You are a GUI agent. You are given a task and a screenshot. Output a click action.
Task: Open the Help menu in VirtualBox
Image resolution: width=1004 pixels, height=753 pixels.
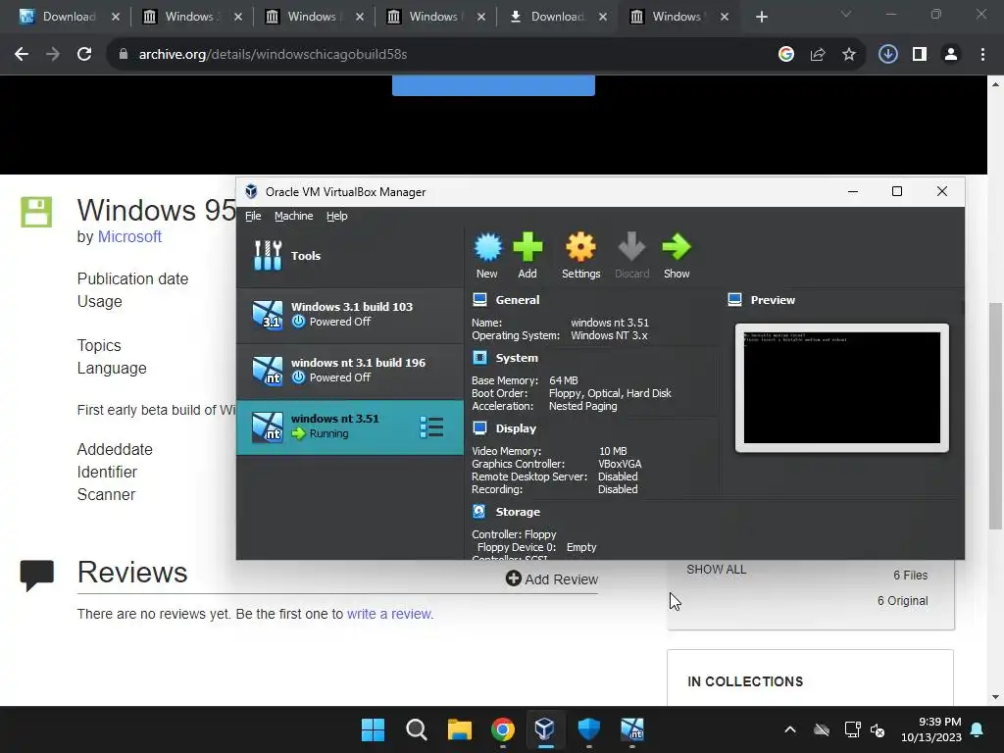pos(337,216)
